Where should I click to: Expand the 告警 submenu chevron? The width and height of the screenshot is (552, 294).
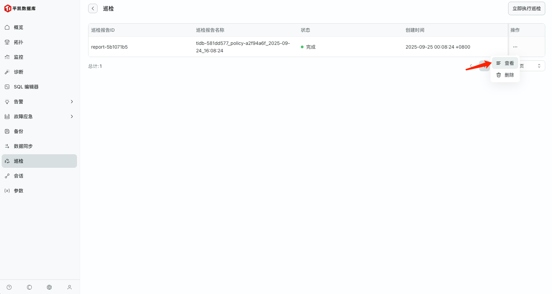(x=72, y=102)
